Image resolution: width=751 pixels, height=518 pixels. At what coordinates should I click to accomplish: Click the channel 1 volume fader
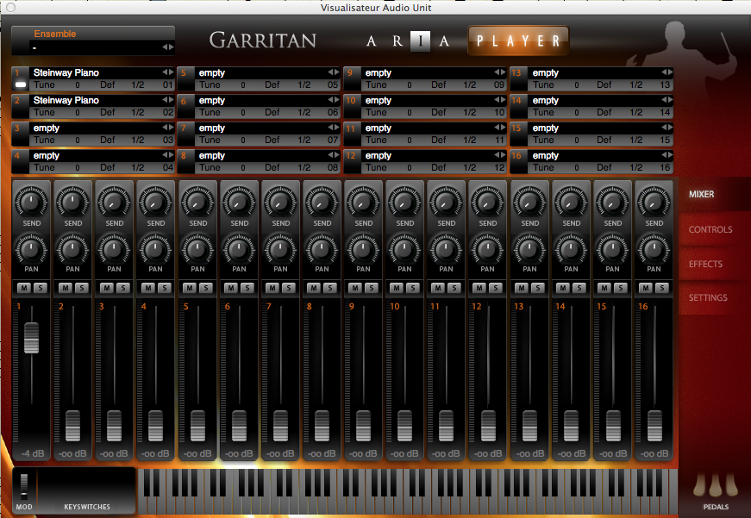coord(32,337)
